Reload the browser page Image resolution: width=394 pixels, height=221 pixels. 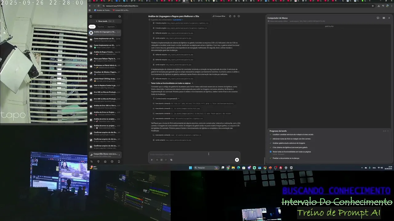tap(98, 6)
